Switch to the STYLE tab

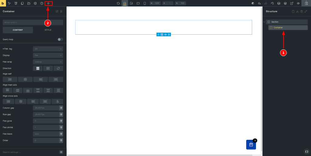[x=48, y=30]
